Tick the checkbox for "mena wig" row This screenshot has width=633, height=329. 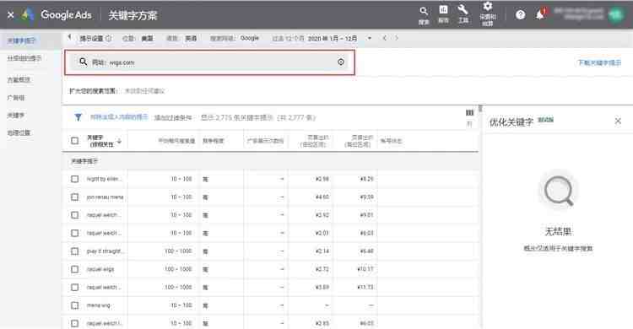click(x=74, y=305)
